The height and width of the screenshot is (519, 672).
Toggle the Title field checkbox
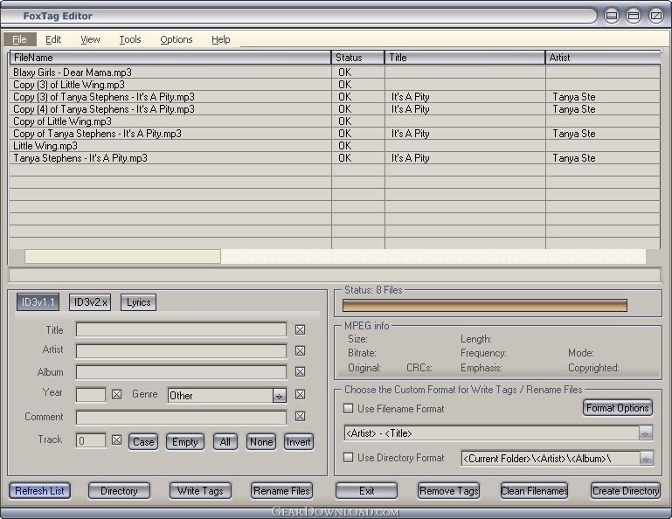click(x=300, y=330)
